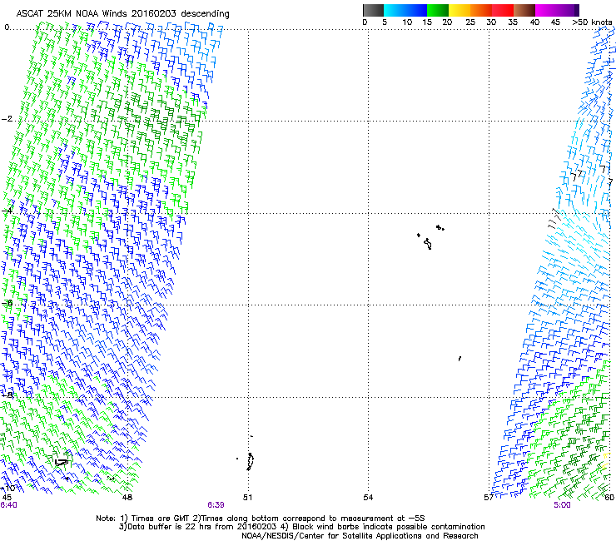The width and height of the screenshot is (616, 541).
Task: Click the longitude label '54'
Action: tap(368, 498)
